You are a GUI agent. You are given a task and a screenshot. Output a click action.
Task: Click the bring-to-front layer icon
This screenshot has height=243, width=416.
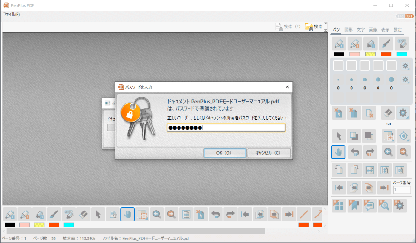tap(354, 136)
